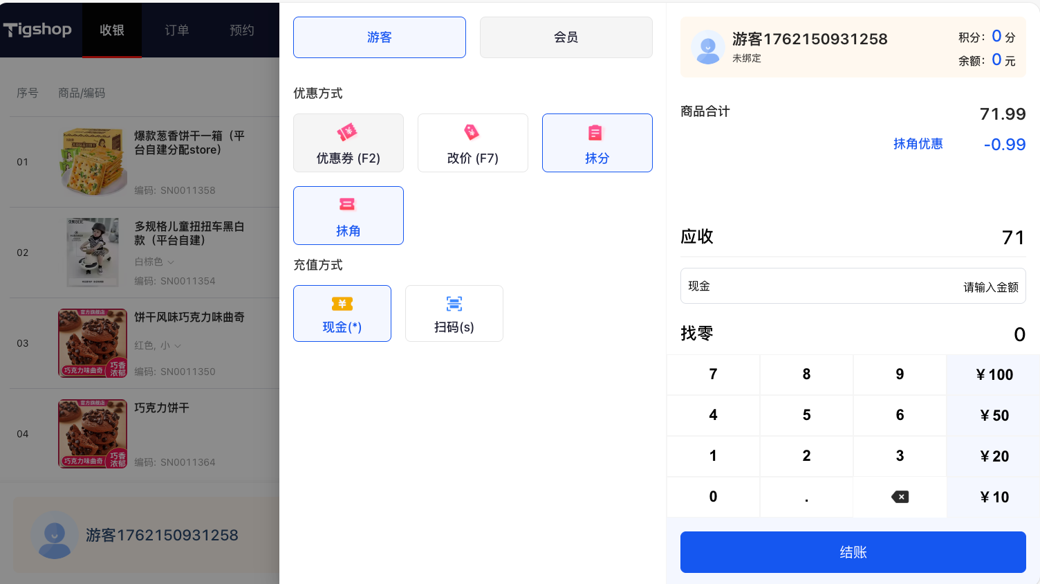Open the 收银 (cashier) tab
The height and width of the screenshot is (584, 1040).
112,30
